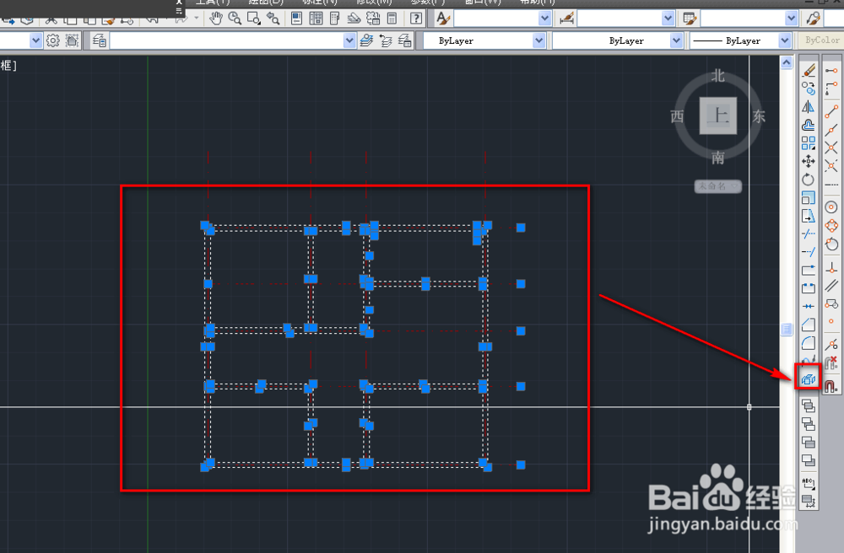Viewport: 844px width, 553px height.
Task: Select the Move tool
Action: 808,161
